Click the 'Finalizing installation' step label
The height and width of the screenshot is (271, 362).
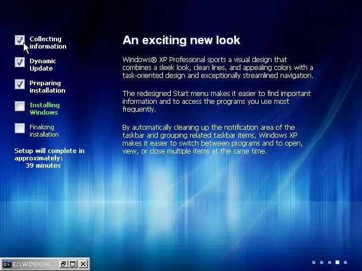tap(44, 130)
